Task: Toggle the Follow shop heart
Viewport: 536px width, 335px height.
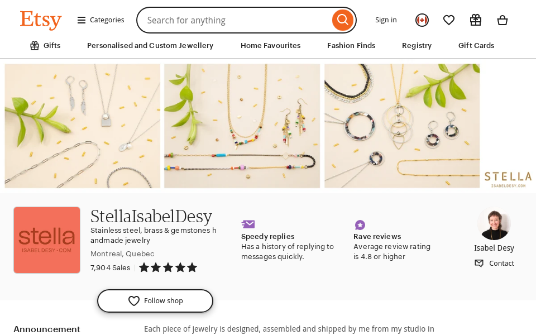Action: click(x=133, y=300)
